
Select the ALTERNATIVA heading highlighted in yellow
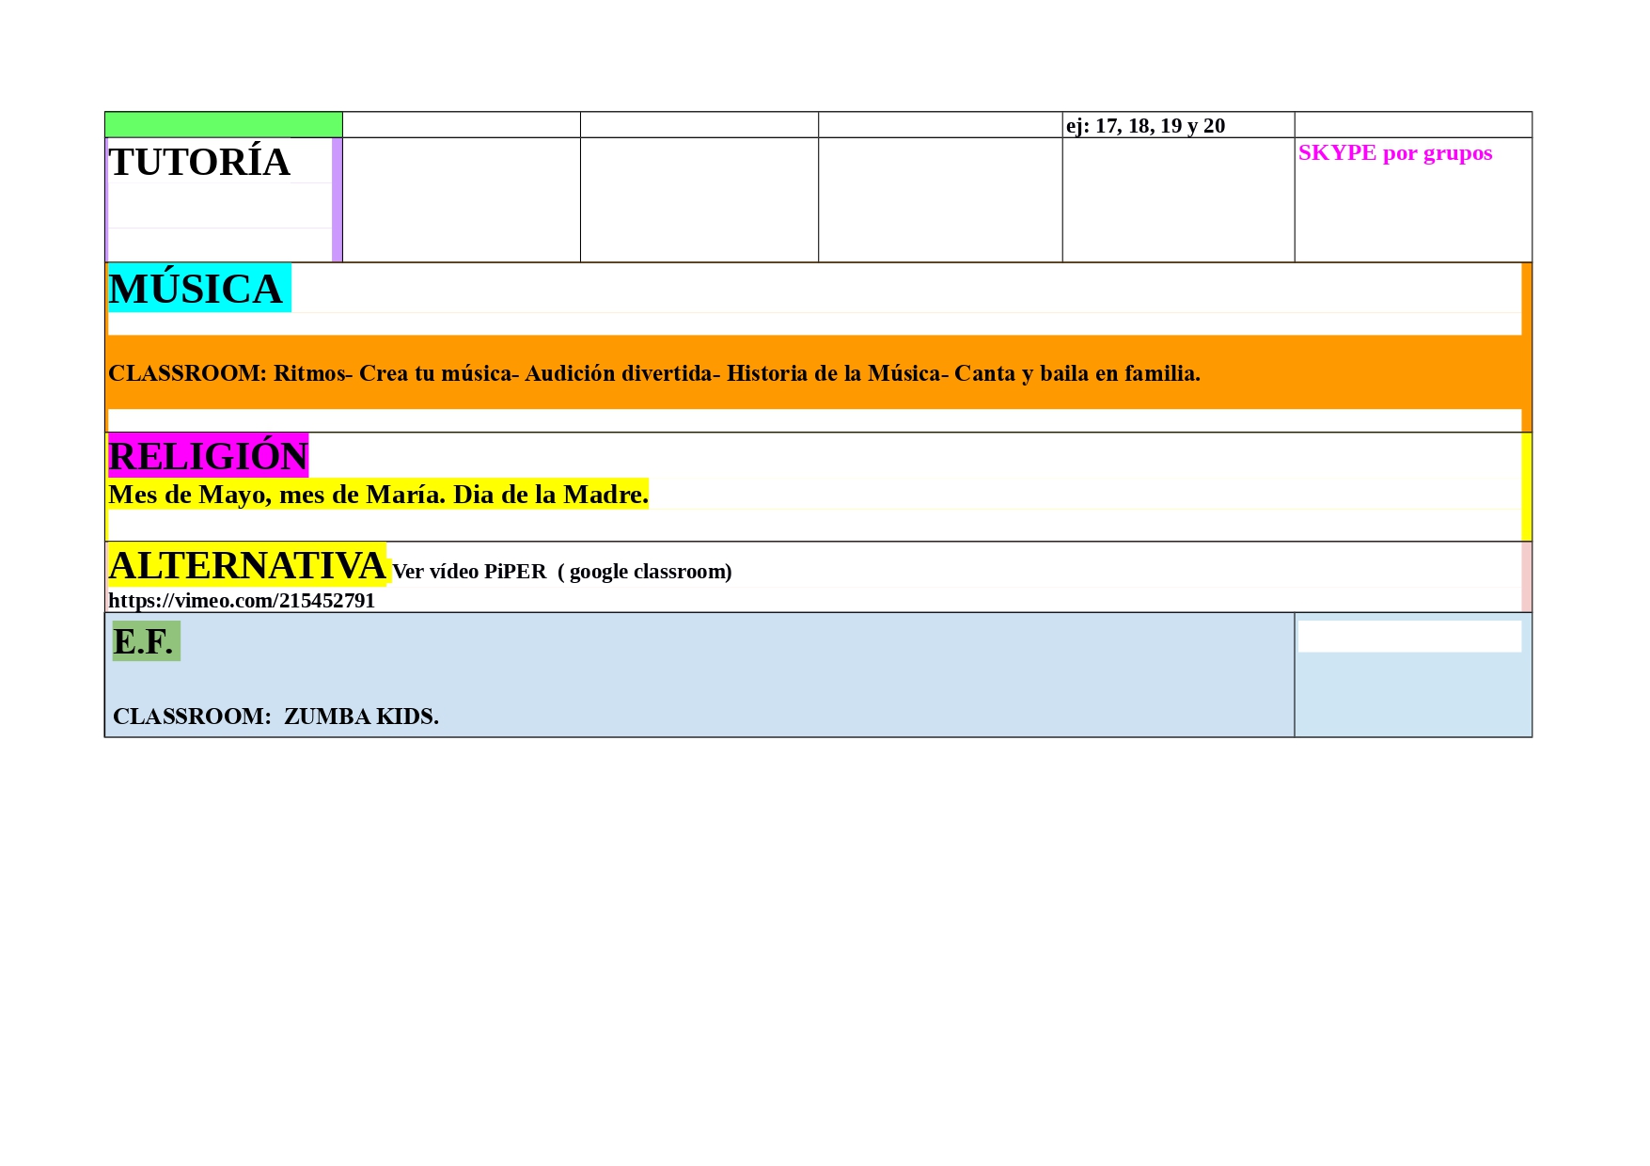point(247,565)
